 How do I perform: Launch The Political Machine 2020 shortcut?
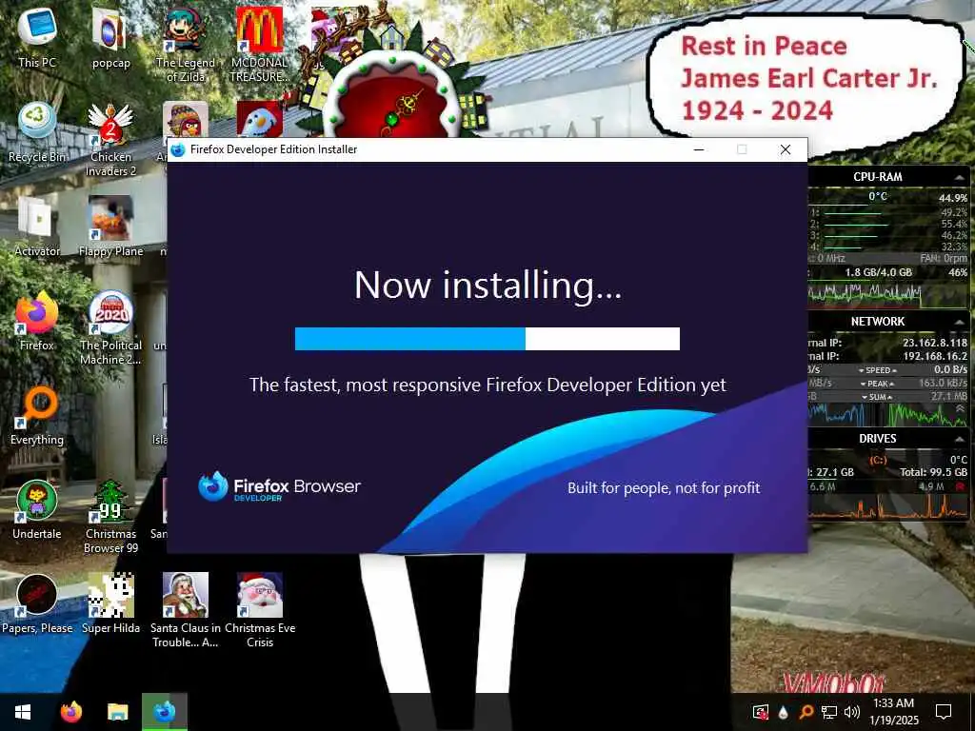click(x=110, y=328)
